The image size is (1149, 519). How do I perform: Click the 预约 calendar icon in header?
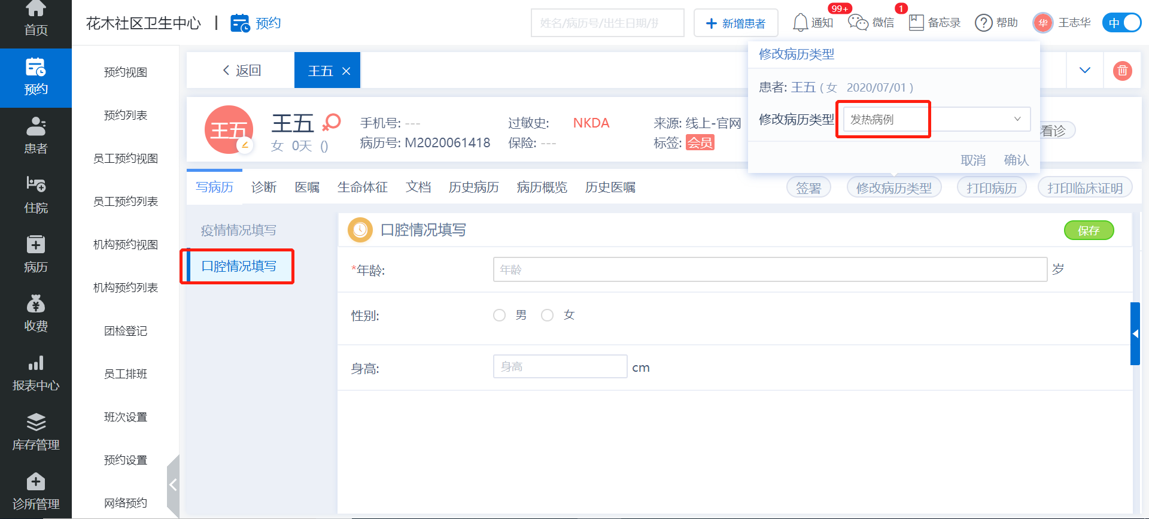(x=241, y=23)
